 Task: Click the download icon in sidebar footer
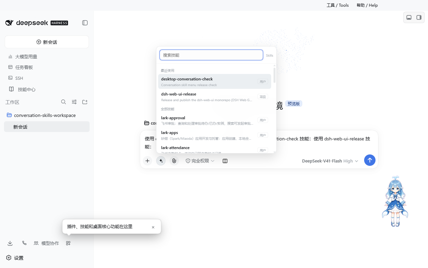tap(10, 243)
